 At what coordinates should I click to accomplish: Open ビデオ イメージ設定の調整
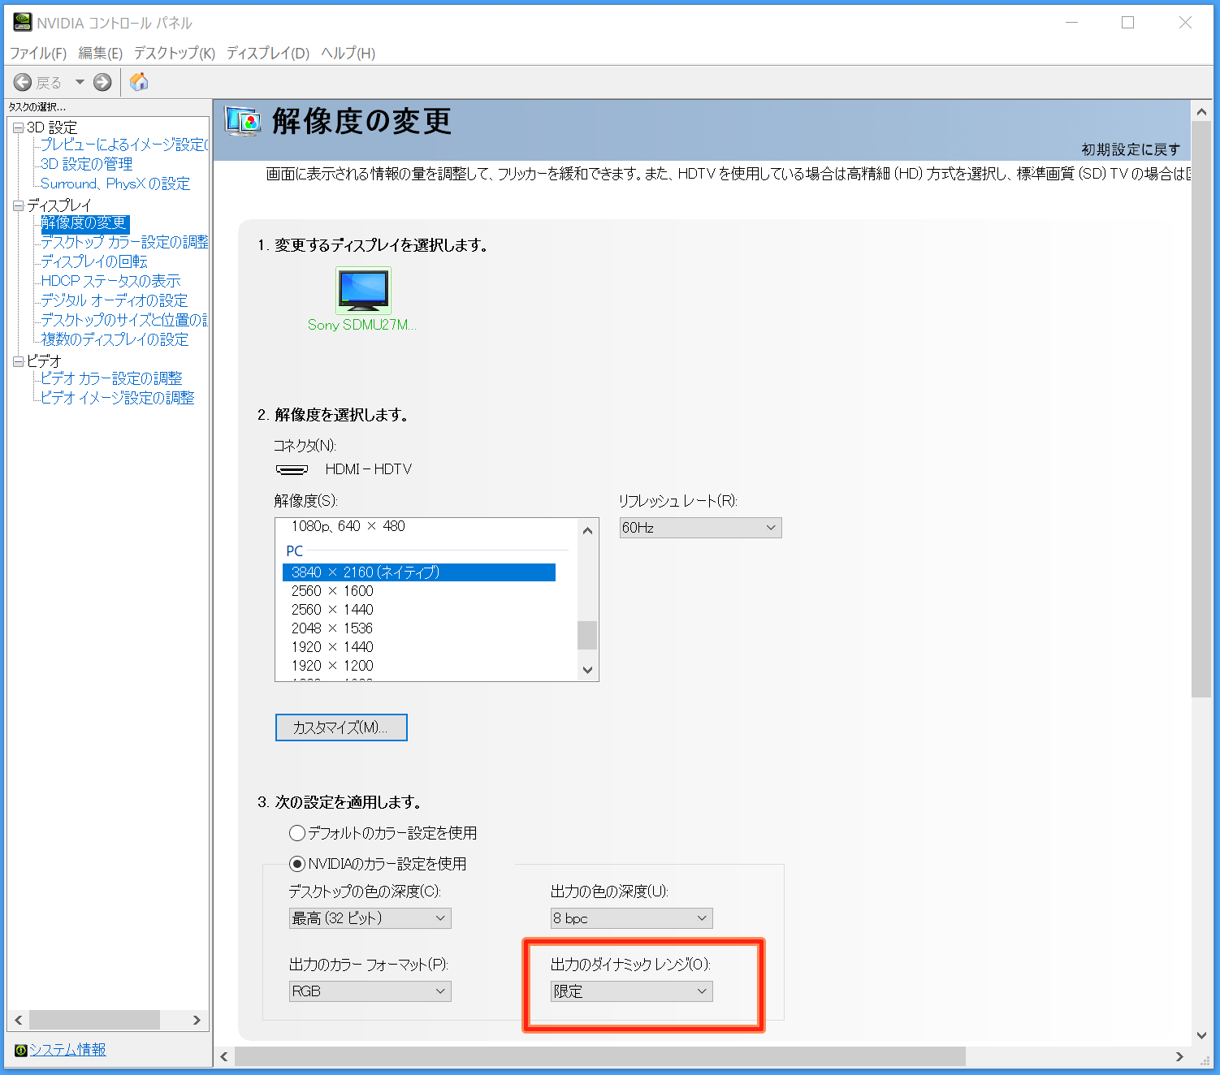118,398
